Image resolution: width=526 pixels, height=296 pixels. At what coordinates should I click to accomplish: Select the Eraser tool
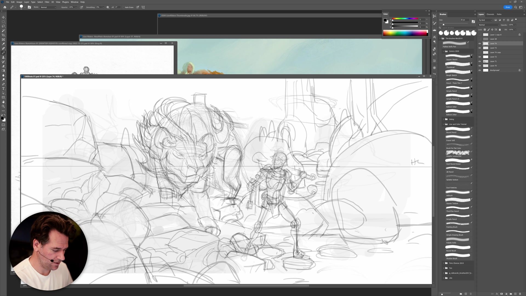(x=3, y=66)
